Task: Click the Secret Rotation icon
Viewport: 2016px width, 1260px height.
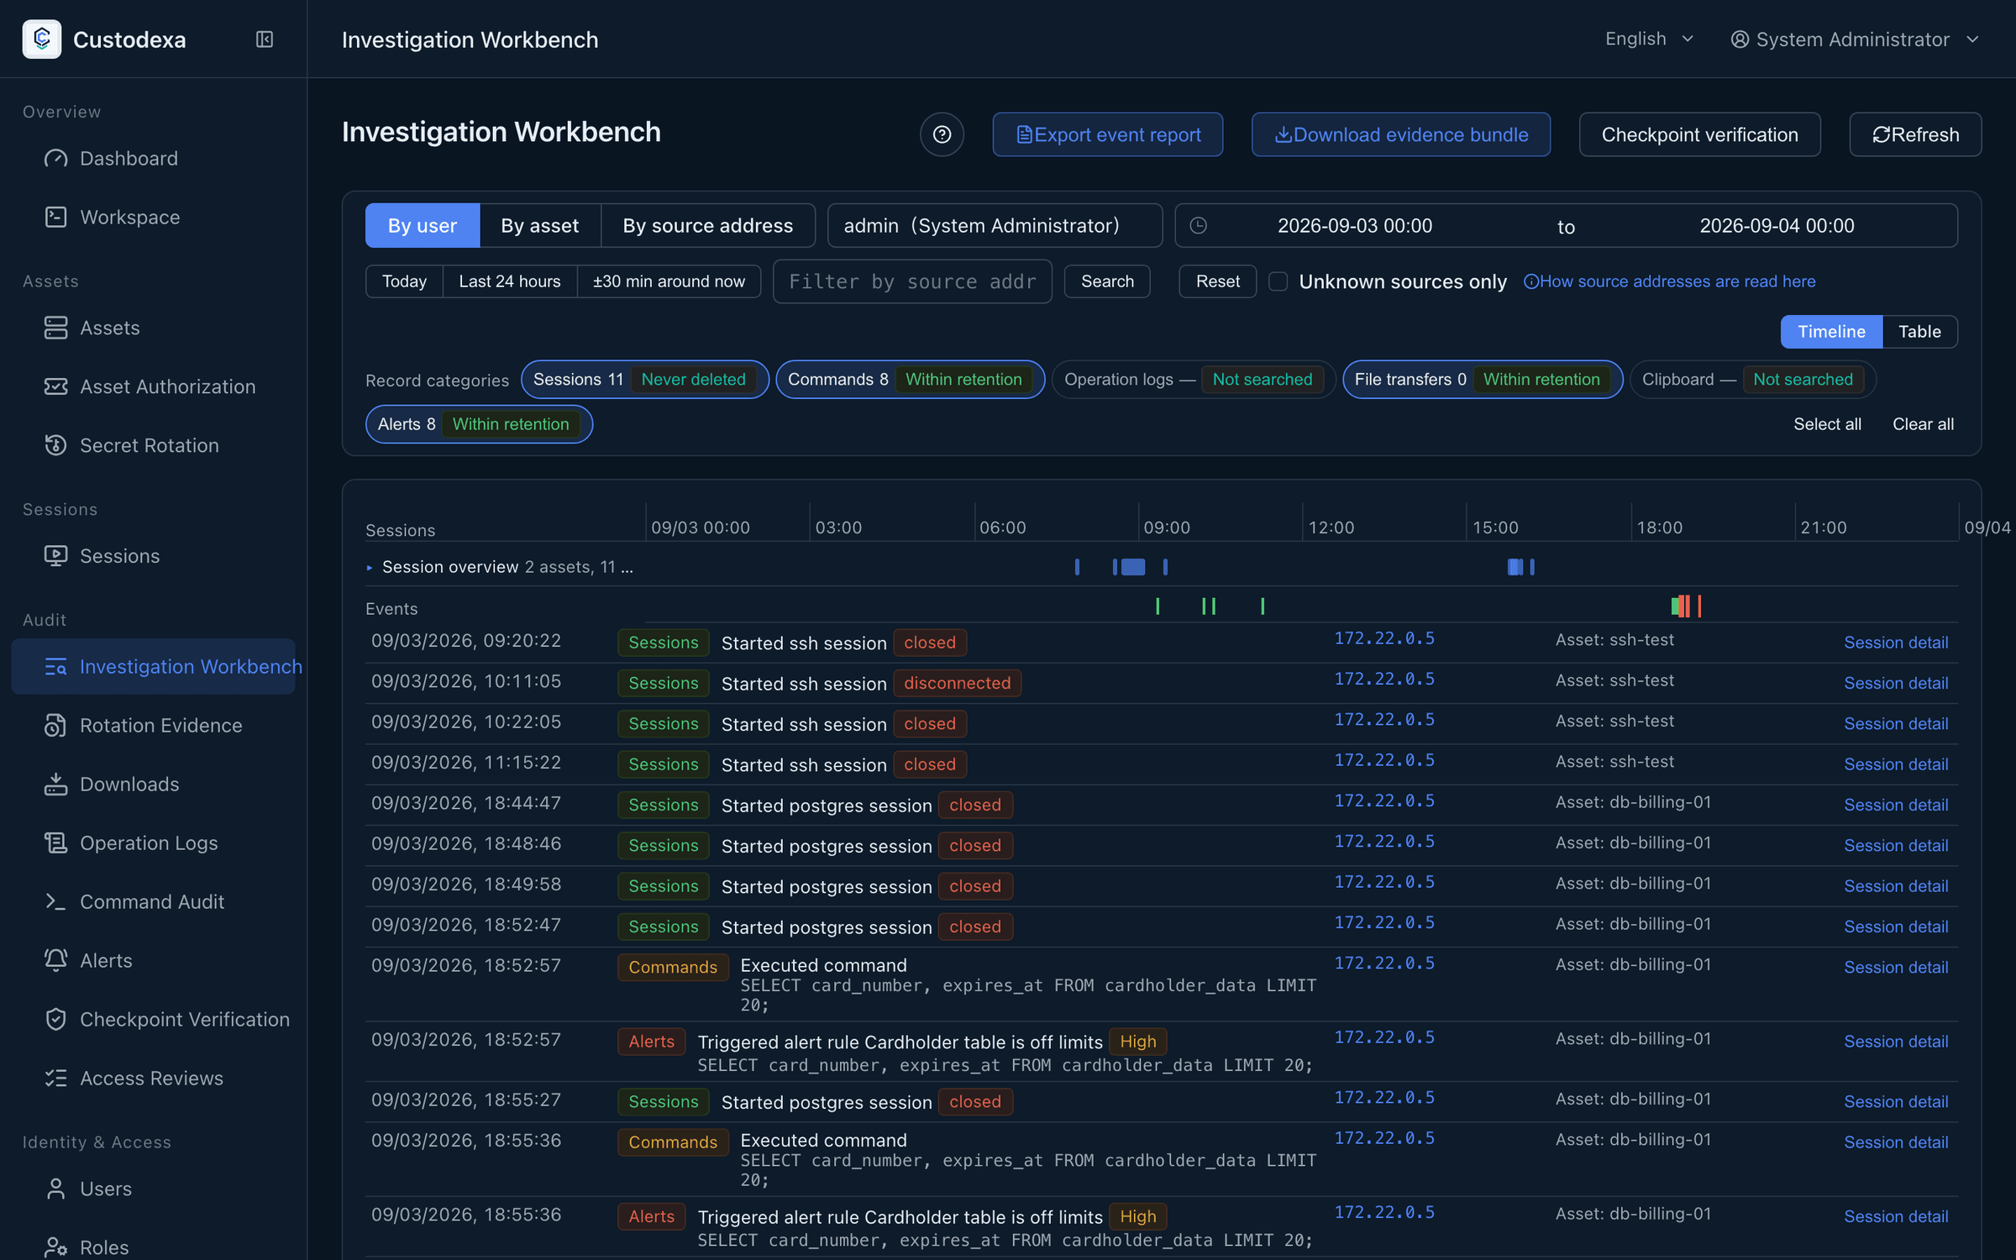Action: [x=55, y=445]
